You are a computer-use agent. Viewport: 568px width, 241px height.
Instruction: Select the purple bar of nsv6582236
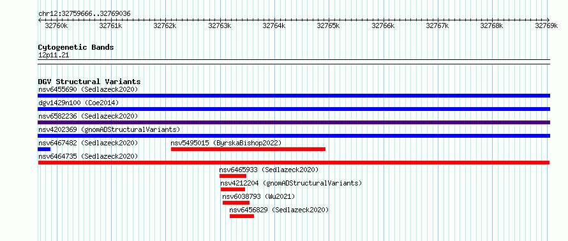pyautogui.click(x=294, y=122)
